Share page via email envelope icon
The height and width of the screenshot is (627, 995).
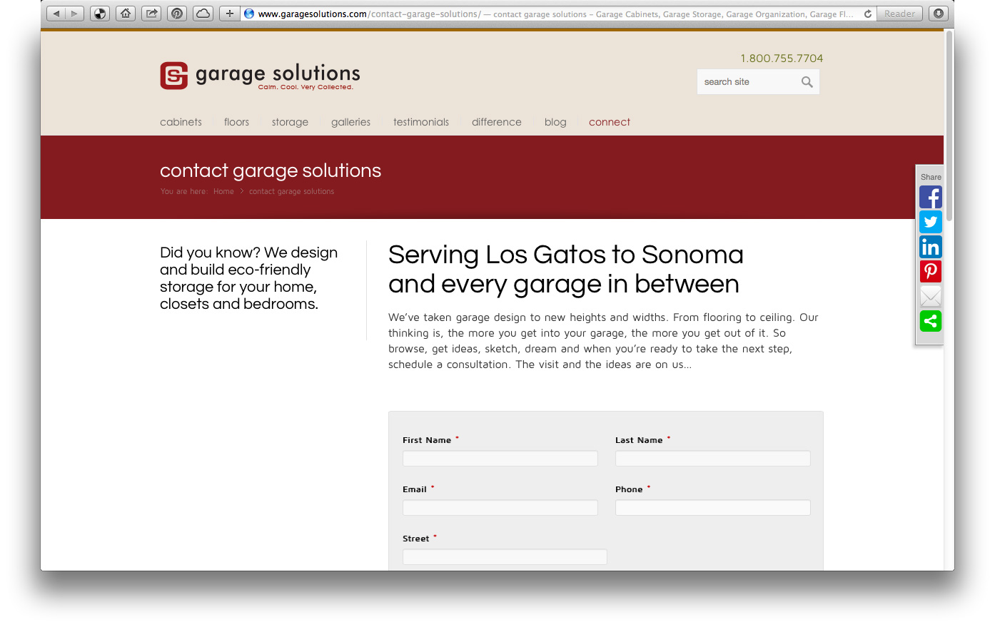click(931, 296)
